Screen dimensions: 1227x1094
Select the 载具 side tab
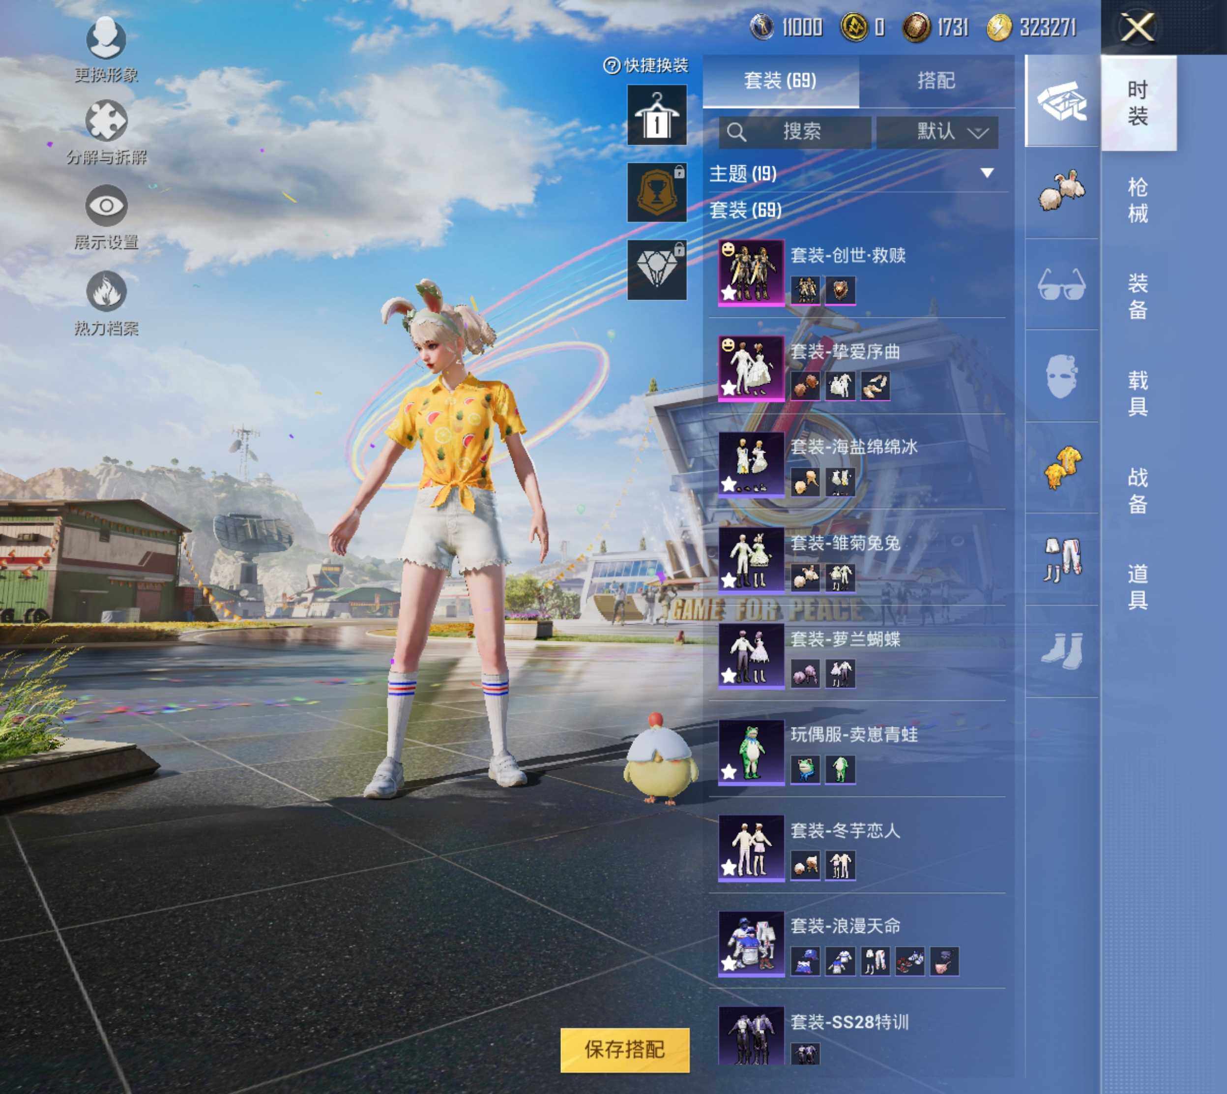tap(1138, 394)
